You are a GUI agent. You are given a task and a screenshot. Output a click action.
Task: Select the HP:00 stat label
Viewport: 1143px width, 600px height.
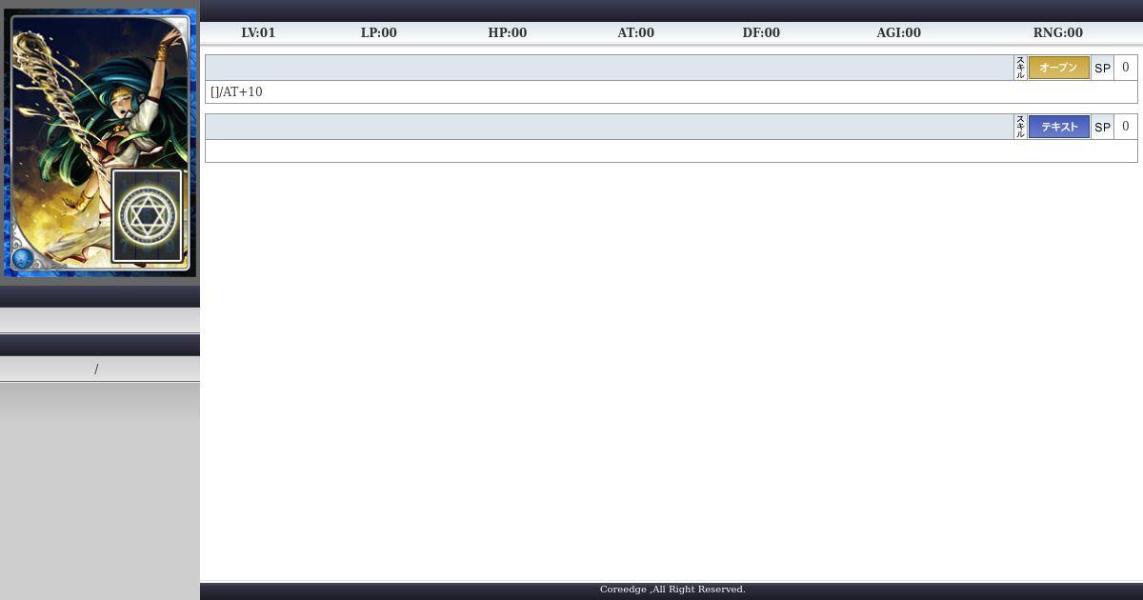point(507,32)
